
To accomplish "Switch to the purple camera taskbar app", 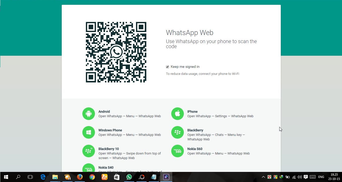I will tap(166, 177).
